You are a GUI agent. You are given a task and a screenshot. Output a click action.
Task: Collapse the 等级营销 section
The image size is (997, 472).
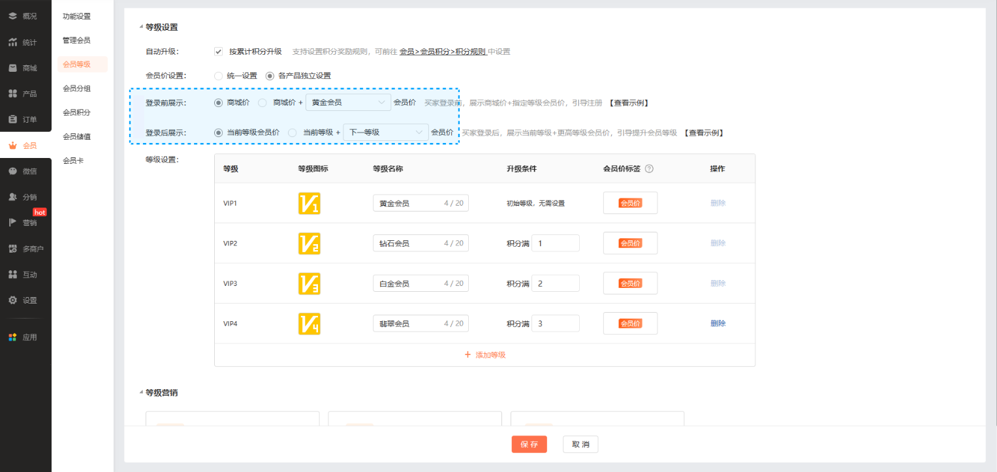141,392
